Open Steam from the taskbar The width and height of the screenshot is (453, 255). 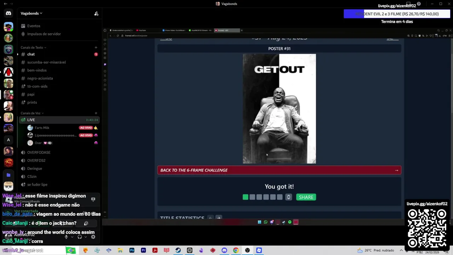click(x=178, y=250)
